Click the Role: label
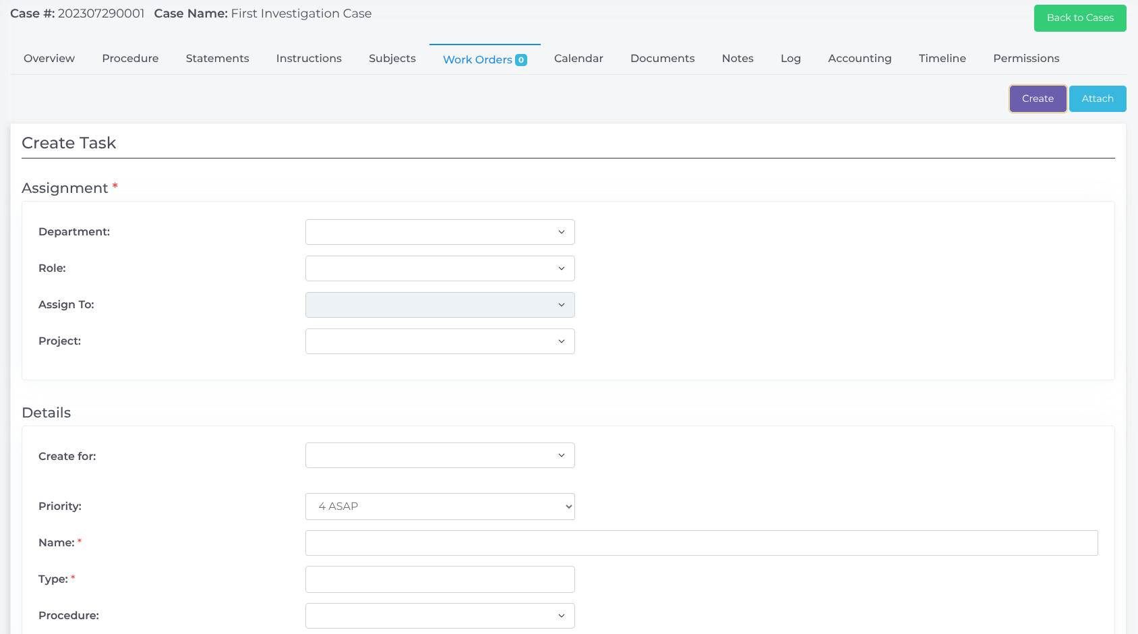This screenshot has height=634, width=1138. pyautogui.click(x=52, y=268)
